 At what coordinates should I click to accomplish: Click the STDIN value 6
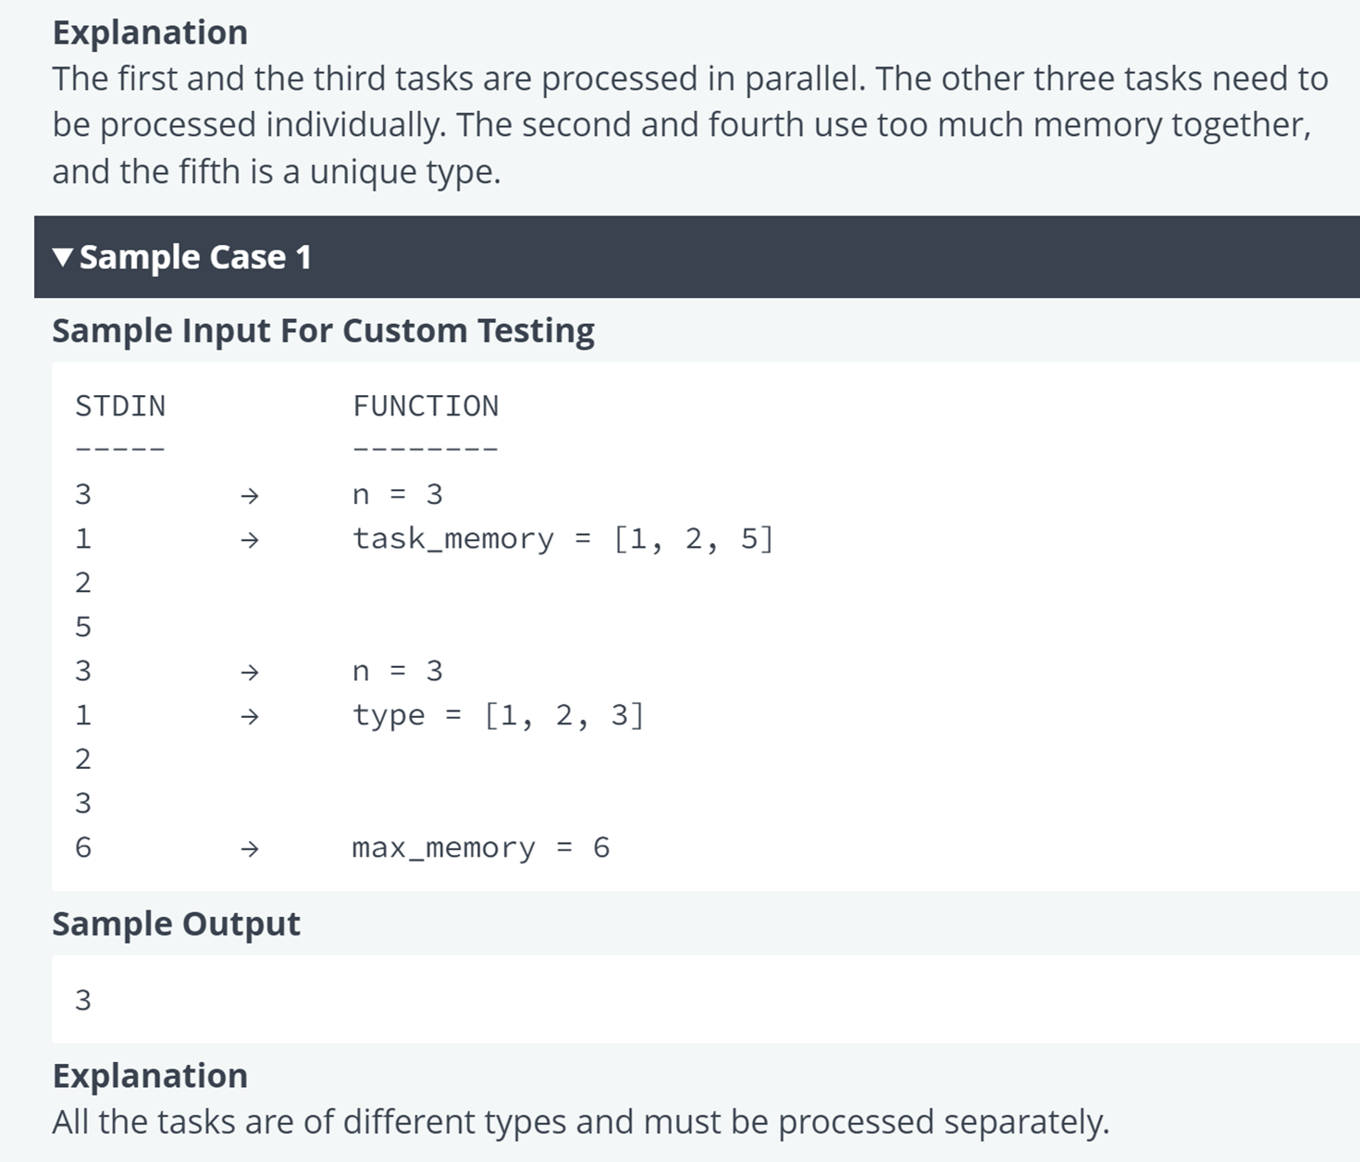(x=83, y=847)
